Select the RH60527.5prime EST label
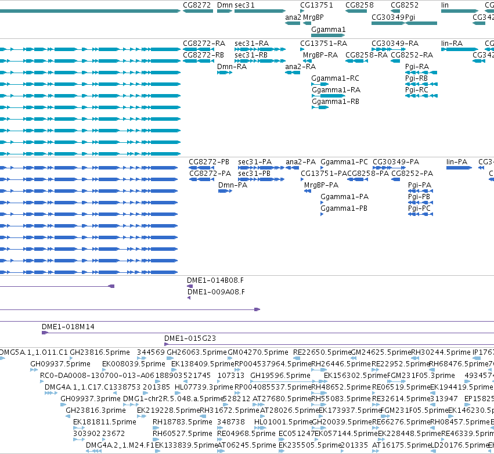 (182, 434)
